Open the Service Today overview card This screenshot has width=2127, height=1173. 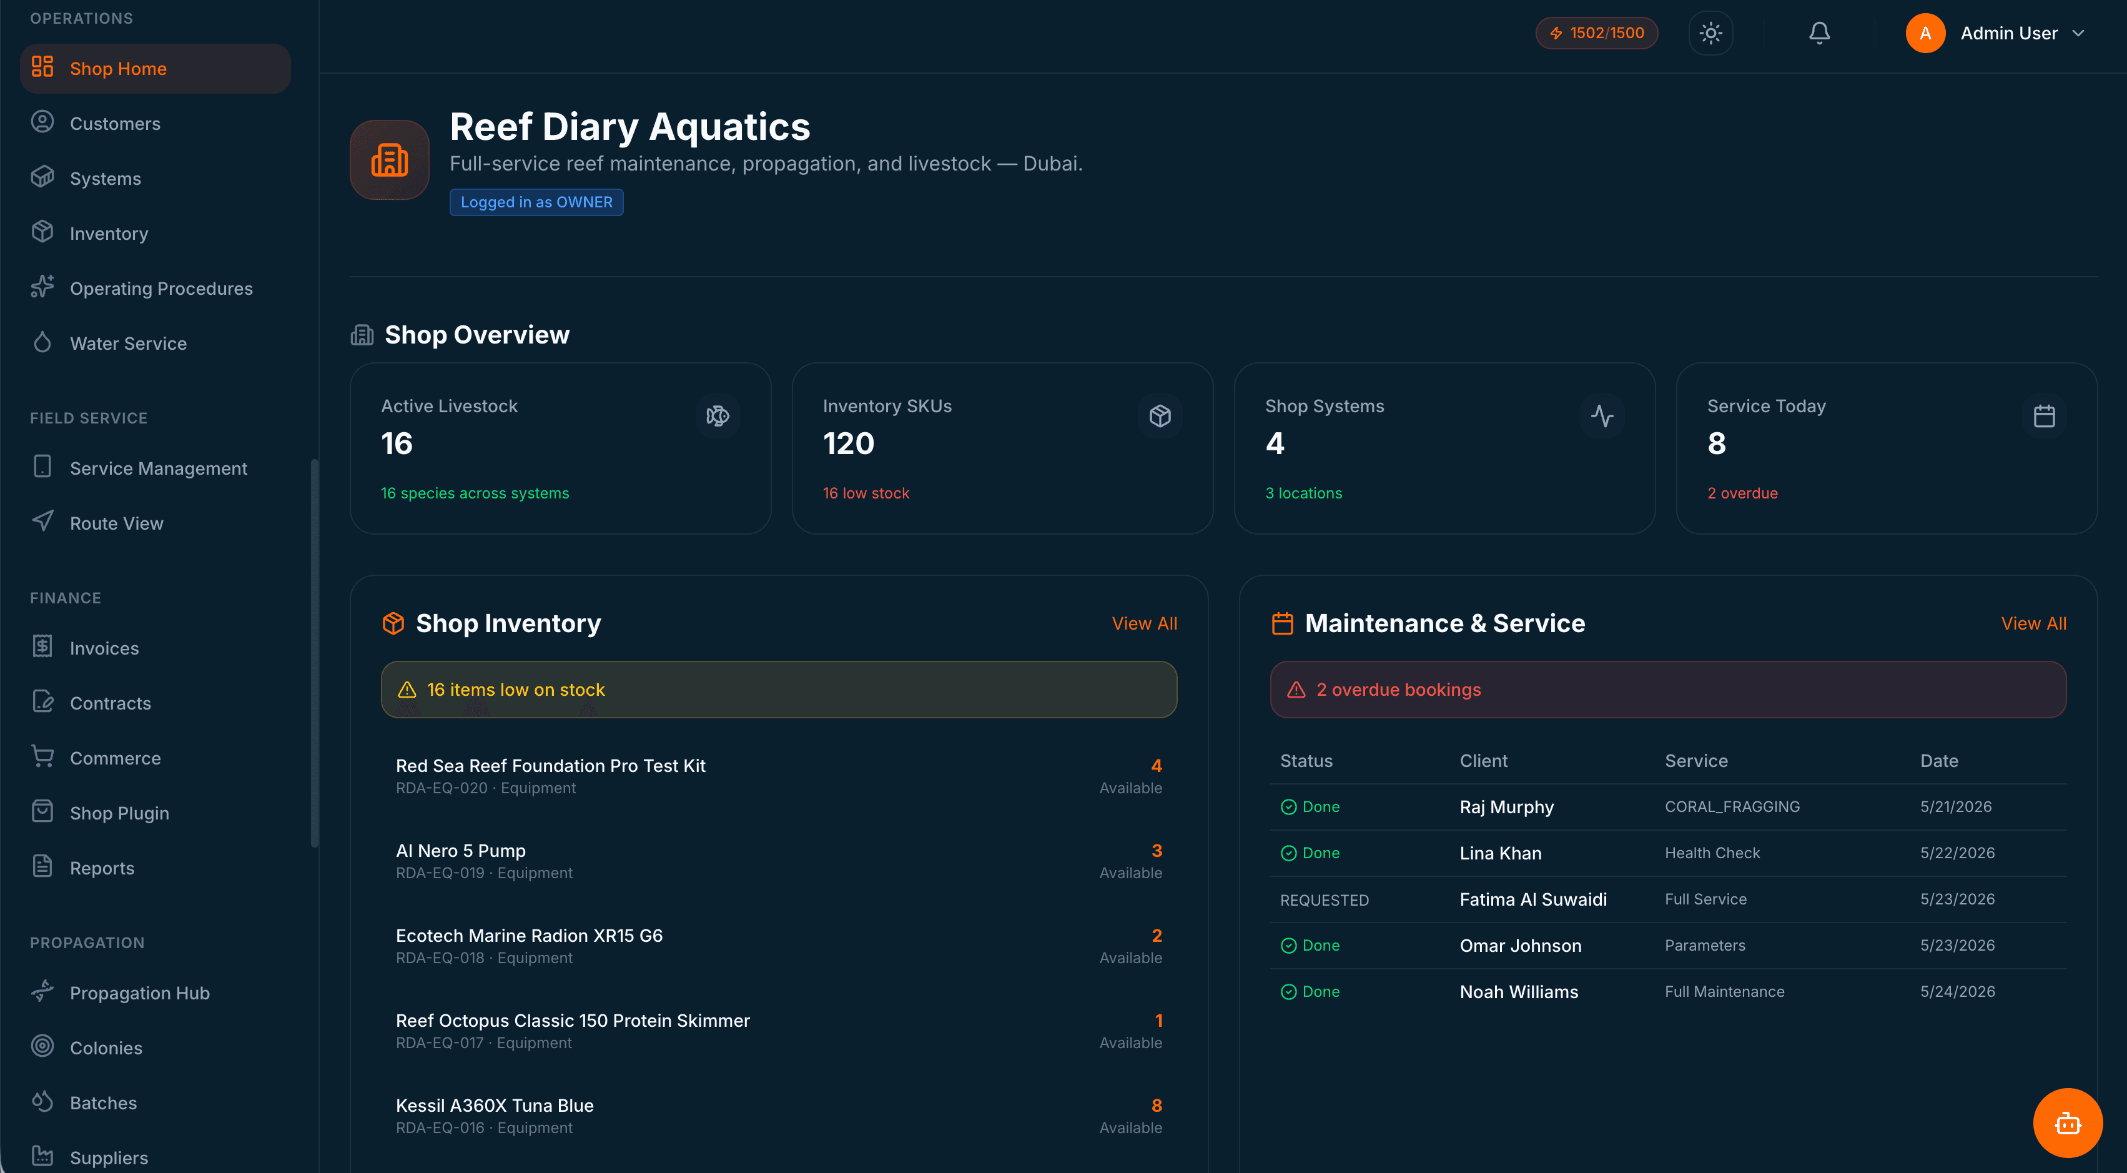pos(1887,448)
